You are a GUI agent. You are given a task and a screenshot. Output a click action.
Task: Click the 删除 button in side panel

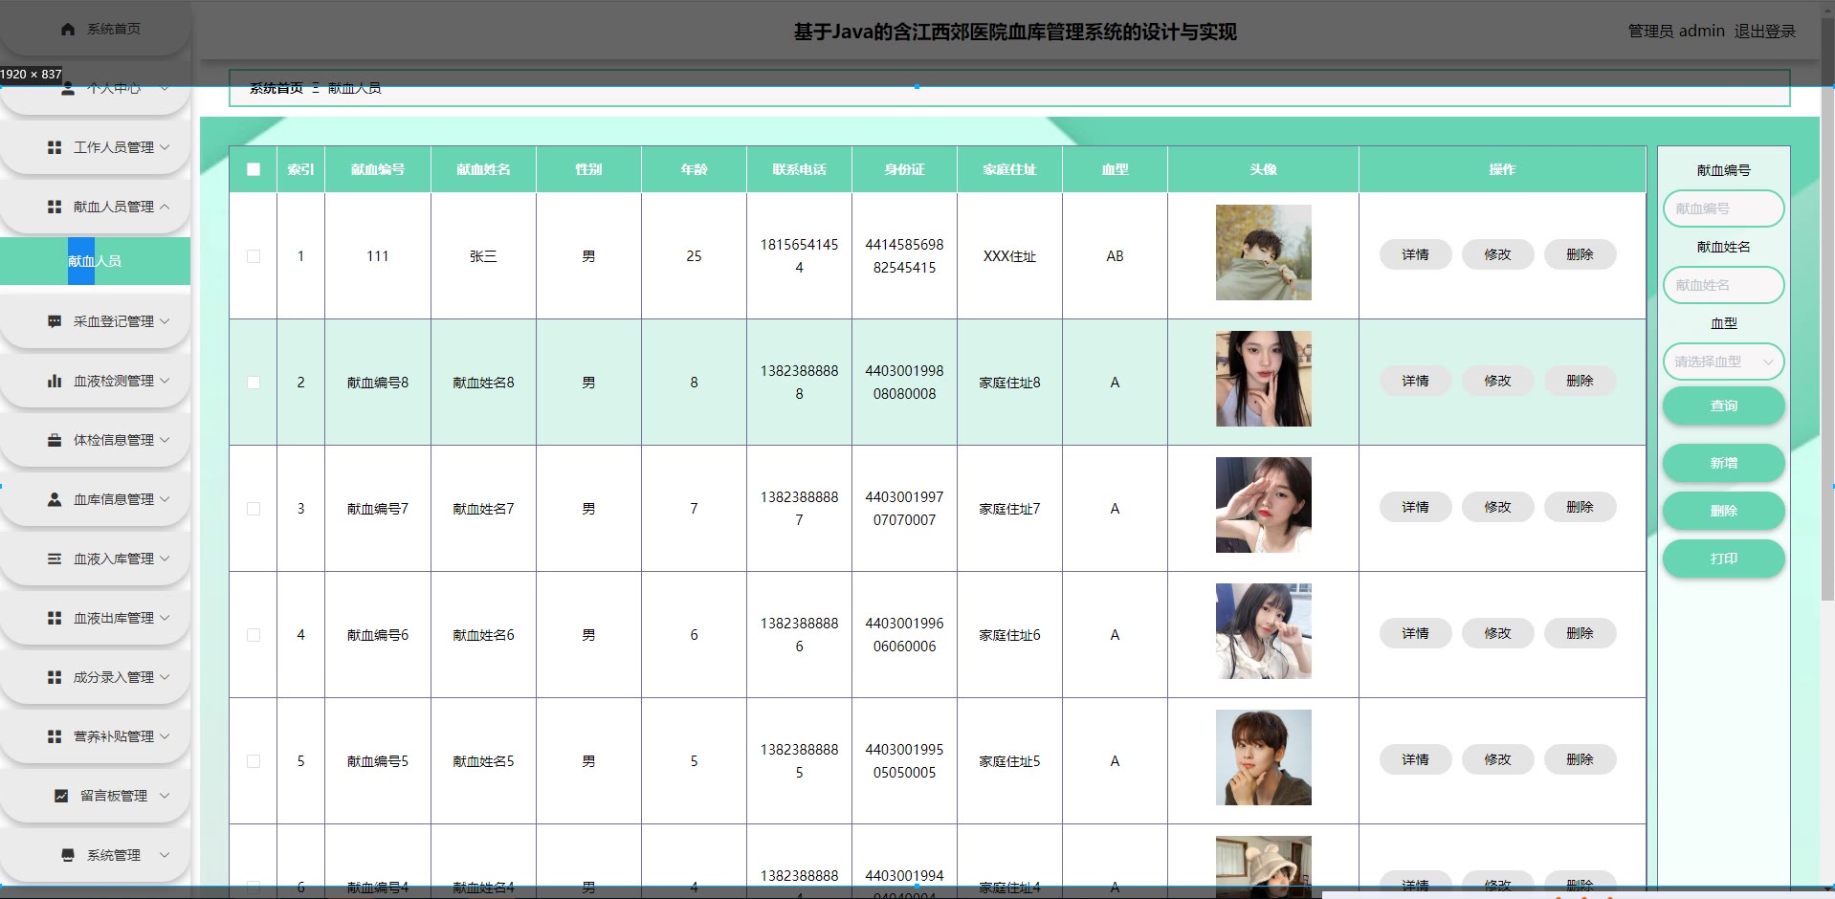(x=1723, y=511)
